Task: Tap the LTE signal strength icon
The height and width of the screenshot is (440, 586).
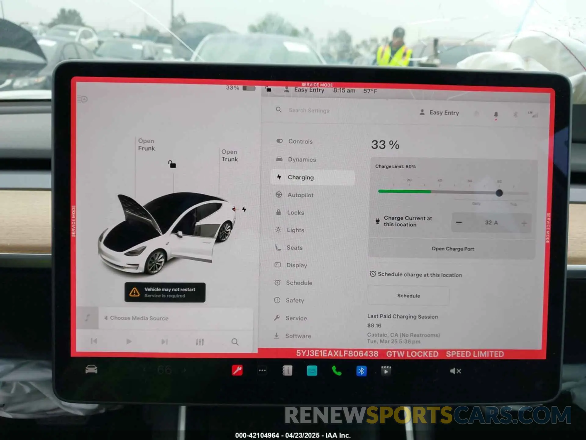Action: point(533,115)
